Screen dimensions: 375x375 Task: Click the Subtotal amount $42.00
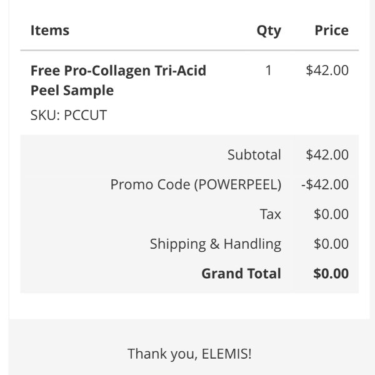(327, 155)
